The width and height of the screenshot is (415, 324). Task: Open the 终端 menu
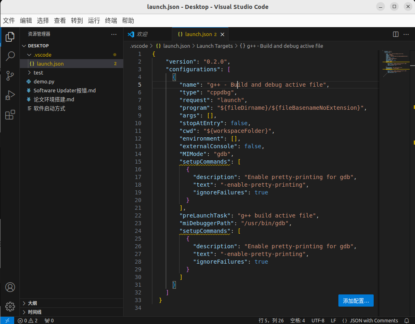(111, 21)
